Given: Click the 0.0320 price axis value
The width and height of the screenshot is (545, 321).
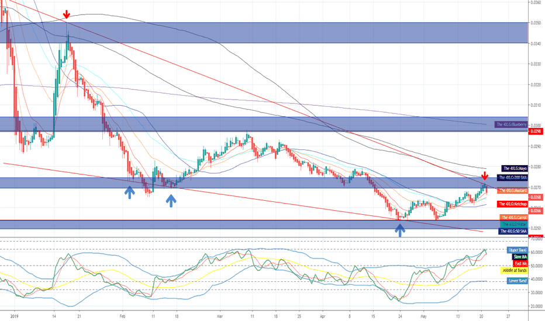Looking at the screenshot, I should (536, 84).
